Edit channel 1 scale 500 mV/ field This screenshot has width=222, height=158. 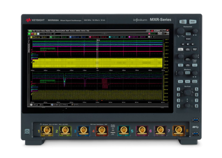[38, 37]
